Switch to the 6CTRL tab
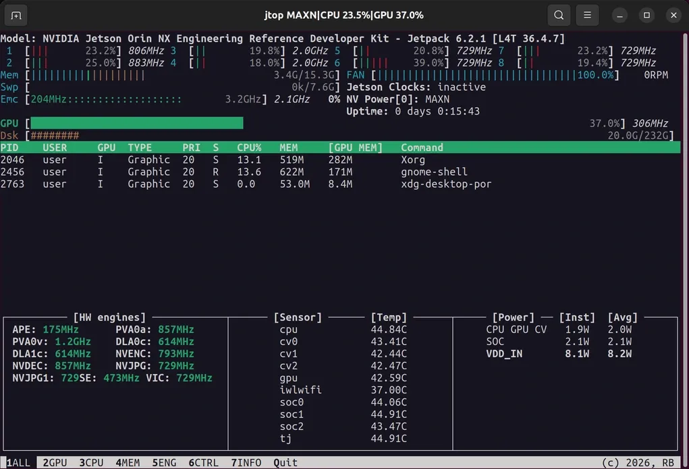Viewport: 689px width, 469px height. [x=203, y=463]
